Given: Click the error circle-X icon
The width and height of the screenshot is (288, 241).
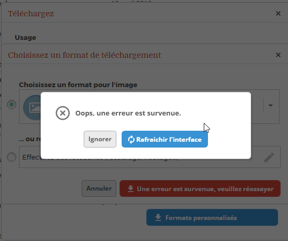Looking at the screenshot, I should [63, 113].
